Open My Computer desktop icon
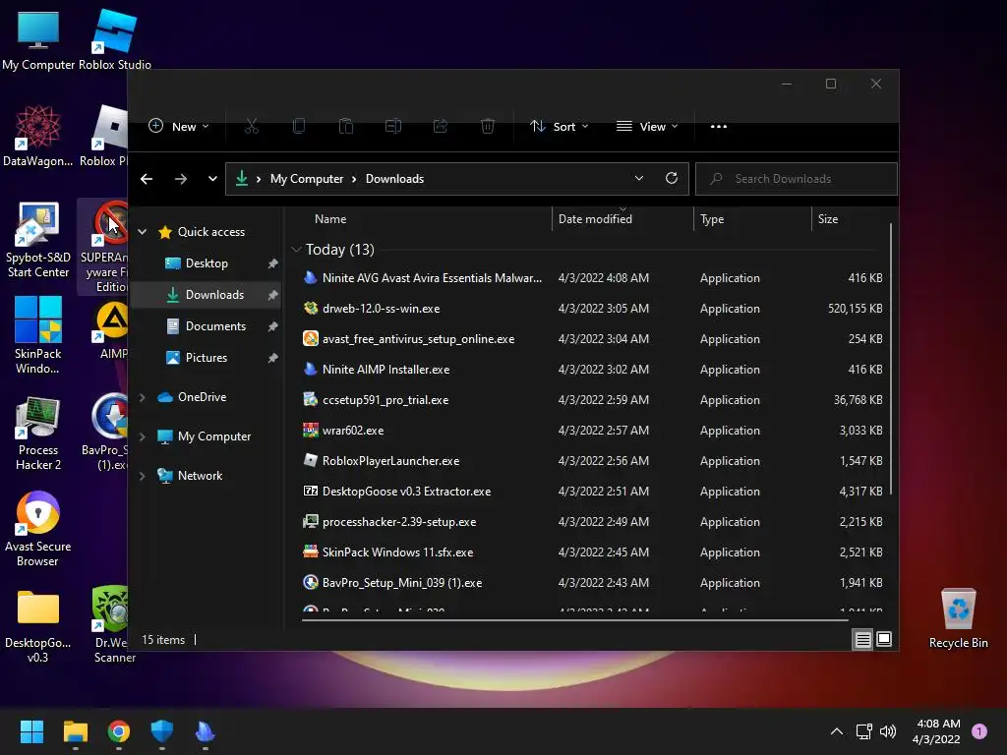 click(x=38, y=38)
